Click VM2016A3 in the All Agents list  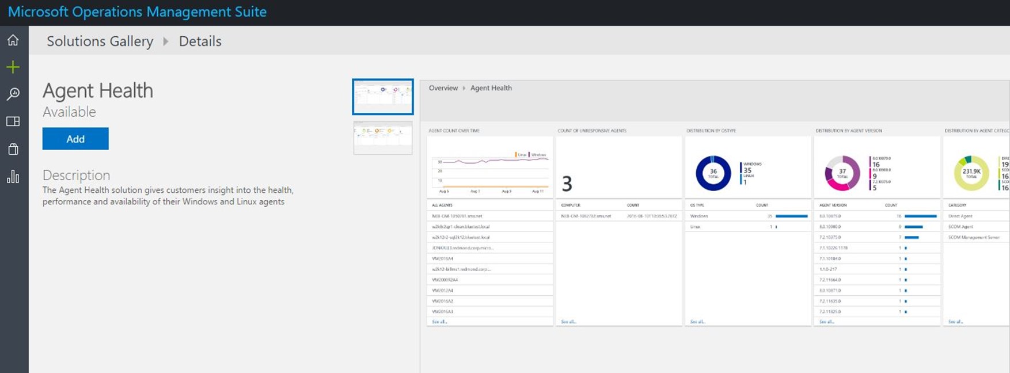click(443, 311)
